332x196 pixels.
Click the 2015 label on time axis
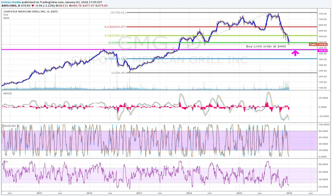coord(239,193)
